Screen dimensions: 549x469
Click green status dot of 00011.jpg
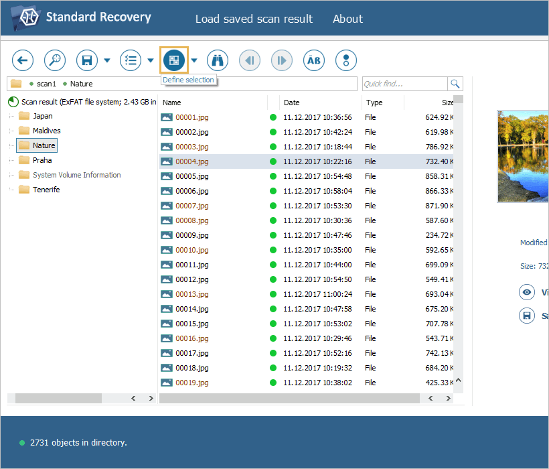click(273, 265)
